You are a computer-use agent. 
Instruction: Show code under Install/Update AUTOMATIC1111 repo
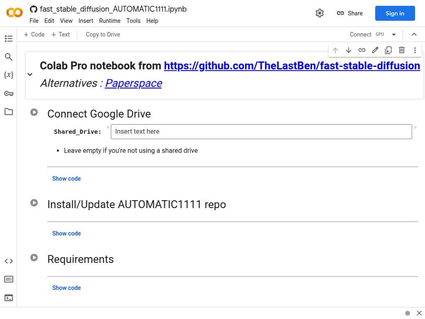[x=66, y=233]
